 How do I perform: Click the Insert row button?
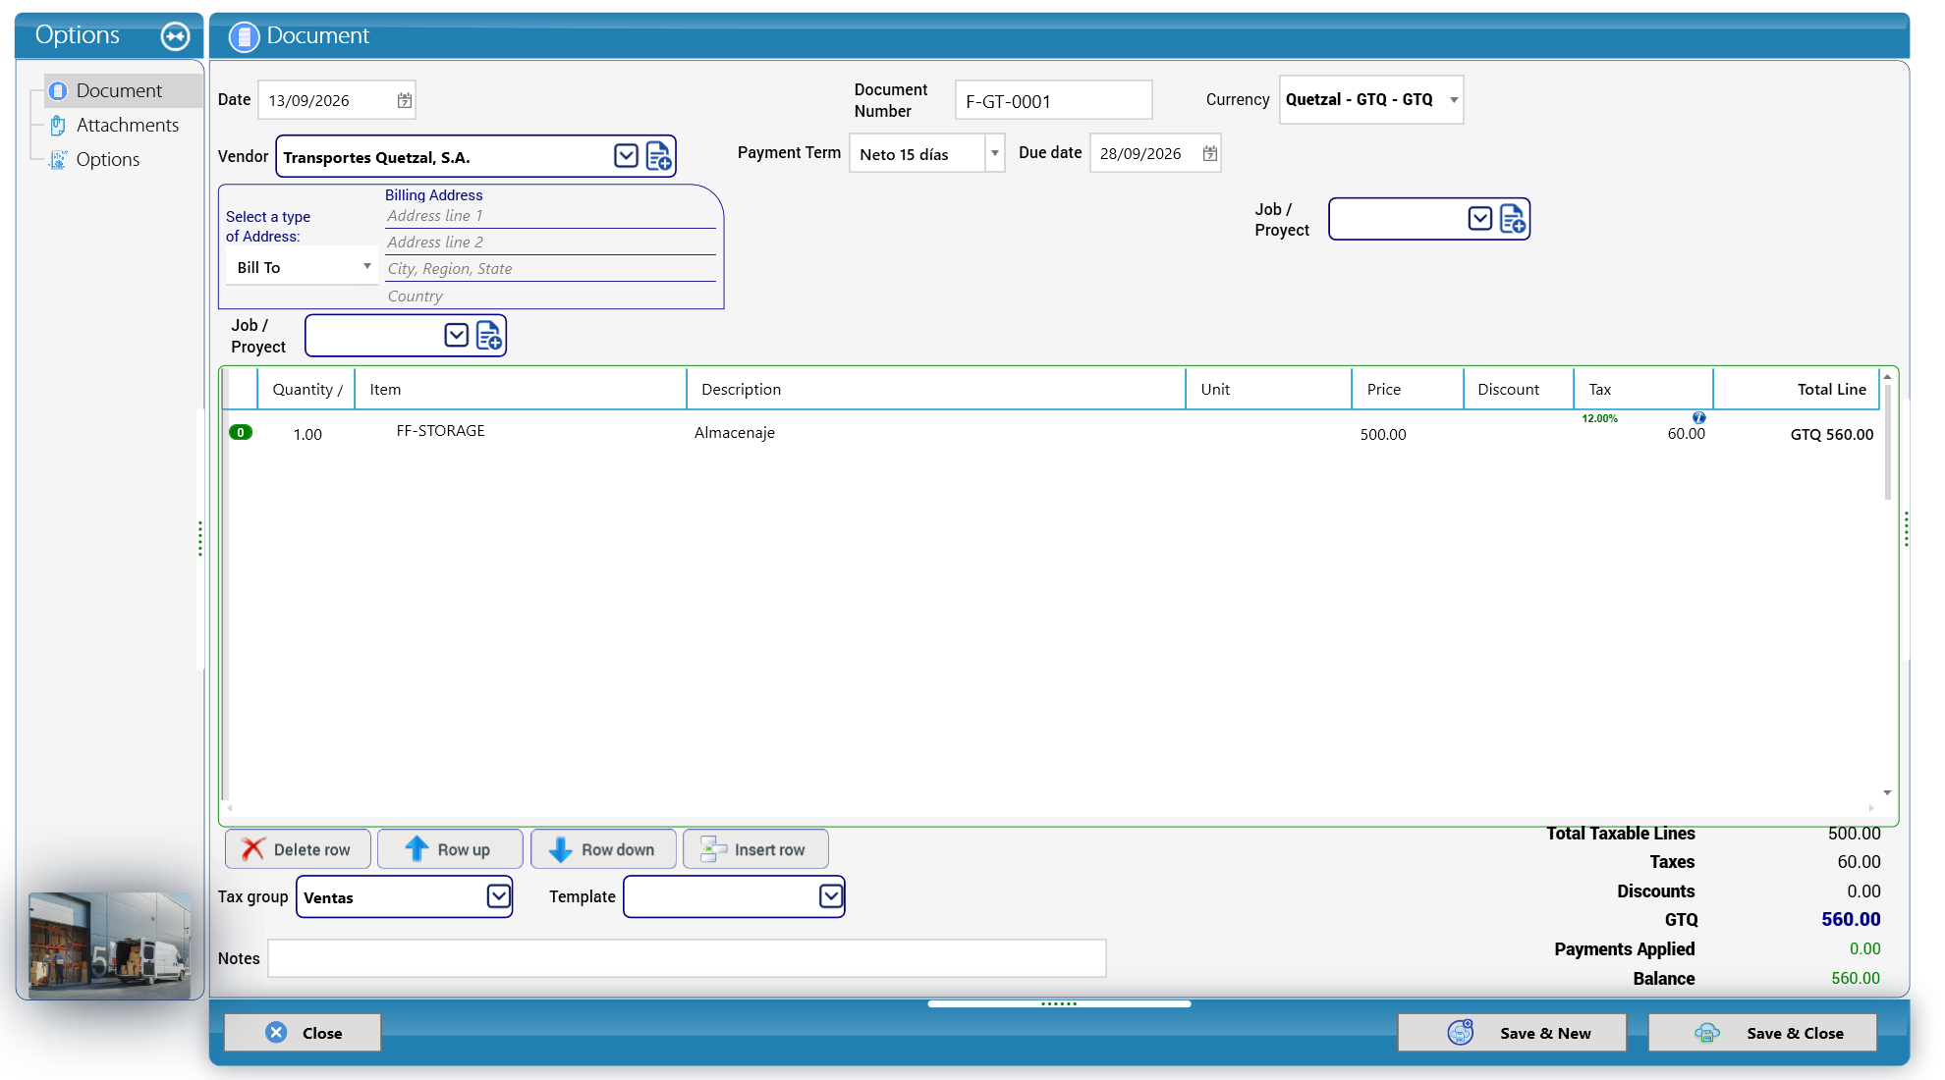click(755, 850)
